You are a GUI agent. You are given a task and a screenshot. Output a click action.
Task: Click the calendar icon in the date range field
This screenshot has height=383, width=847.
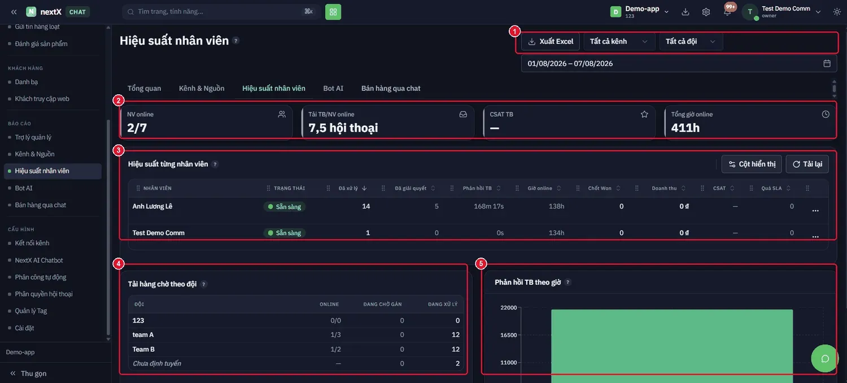click(x=827, y=63)
